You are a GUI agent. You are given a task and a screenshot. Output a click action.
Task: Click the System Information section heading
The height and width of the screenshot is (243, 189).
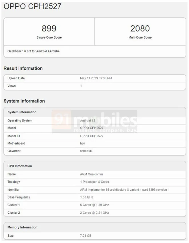click(24, 101)
